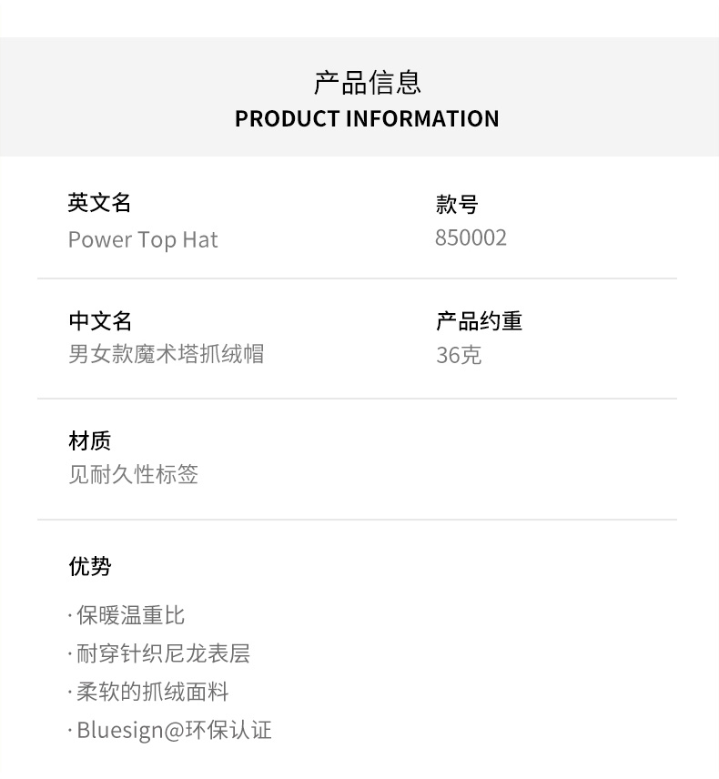Viewport: 719px width, 779px height.
Task: Click the 保暖温重比 bullet item
Action: click(x=130, y=616)
